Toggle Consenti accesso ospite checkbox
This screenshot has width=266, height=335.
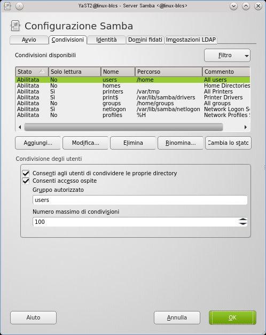26,181
